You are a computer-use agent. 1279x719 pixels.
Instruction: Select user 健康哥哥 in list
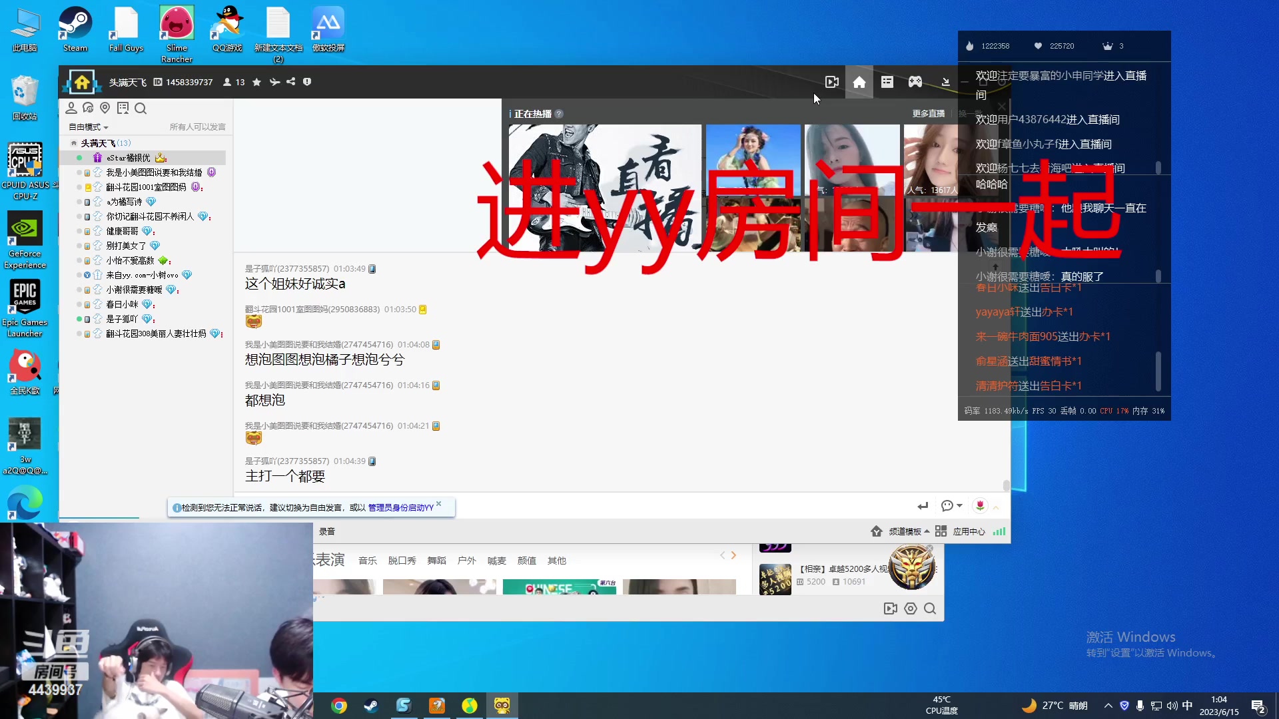click(143, 231)
